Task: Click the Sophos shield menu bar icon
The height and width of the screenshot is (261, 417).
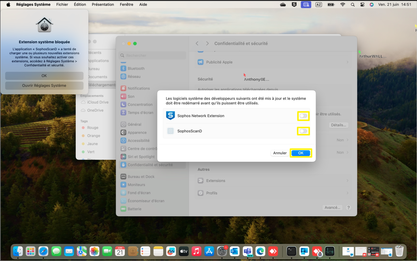Action: [x=294, y=4]
